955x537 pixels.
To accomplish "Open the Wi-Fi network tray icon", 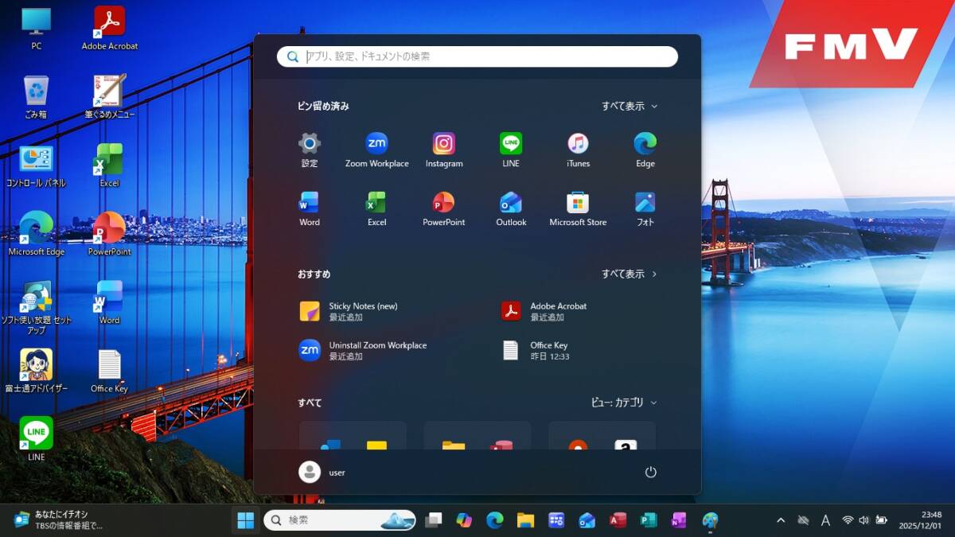I will [848, 520].
